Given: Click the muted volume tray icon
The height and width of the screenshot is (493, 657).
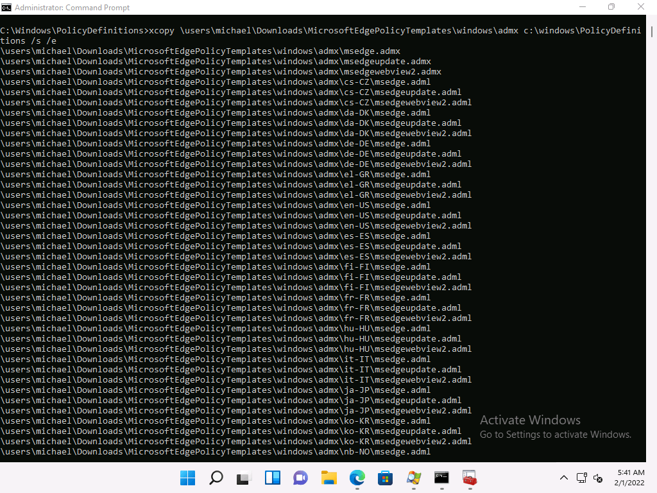Looking at the screenshot, I should 598,478.
